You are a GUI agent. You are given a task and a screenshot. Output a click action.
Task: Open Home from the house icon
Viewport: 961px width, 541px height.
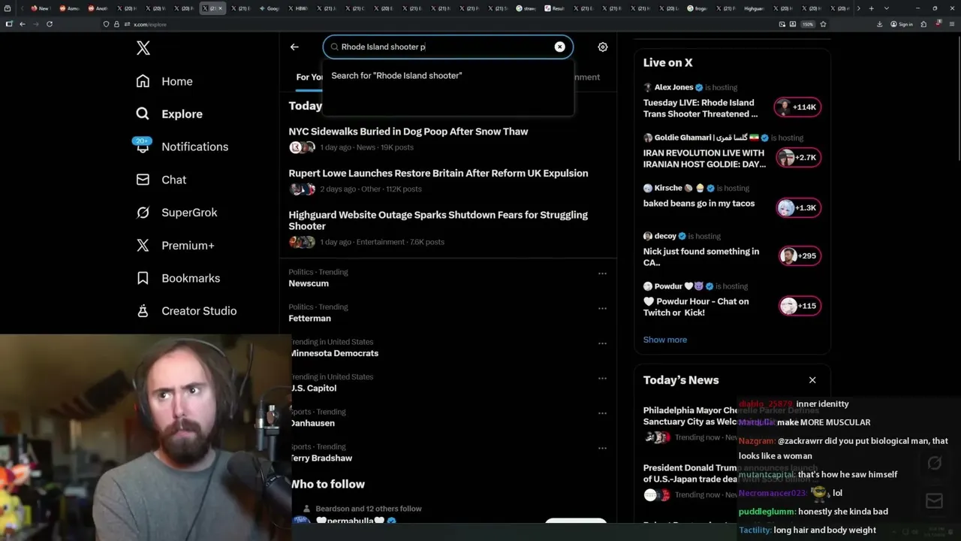(x=143, y=81)
